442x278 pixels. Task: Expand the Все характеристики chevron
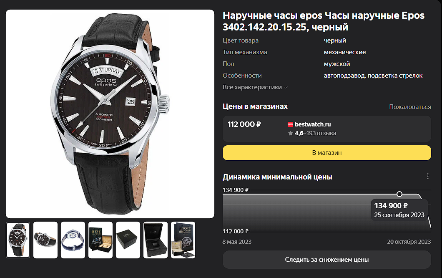point(286,88)
